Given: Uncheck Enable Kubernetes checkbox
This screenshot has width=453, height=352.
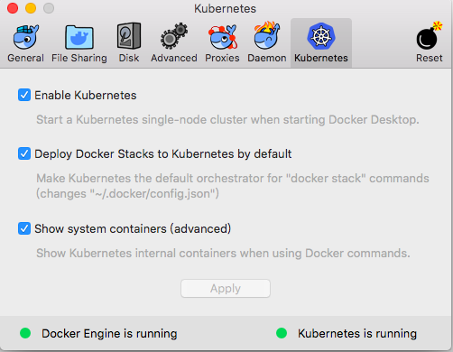Looking at the screenshot, I should click(24, 95).
